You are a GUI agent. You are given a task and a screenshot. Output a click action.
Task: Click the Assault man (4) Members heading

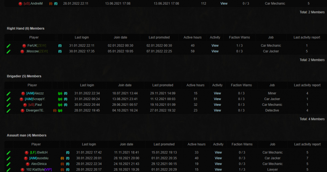click(x=27, y=135)
